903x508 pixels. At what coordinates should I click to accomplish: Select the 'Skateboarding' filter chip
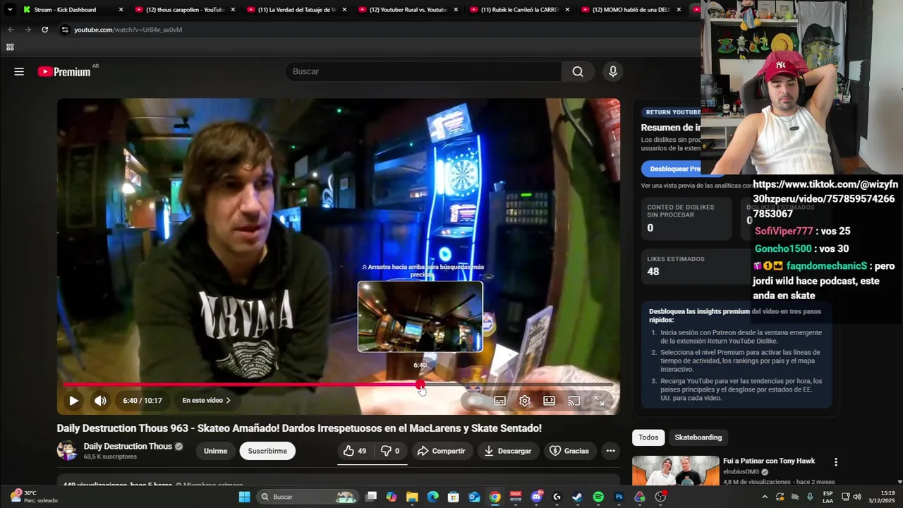698,437
